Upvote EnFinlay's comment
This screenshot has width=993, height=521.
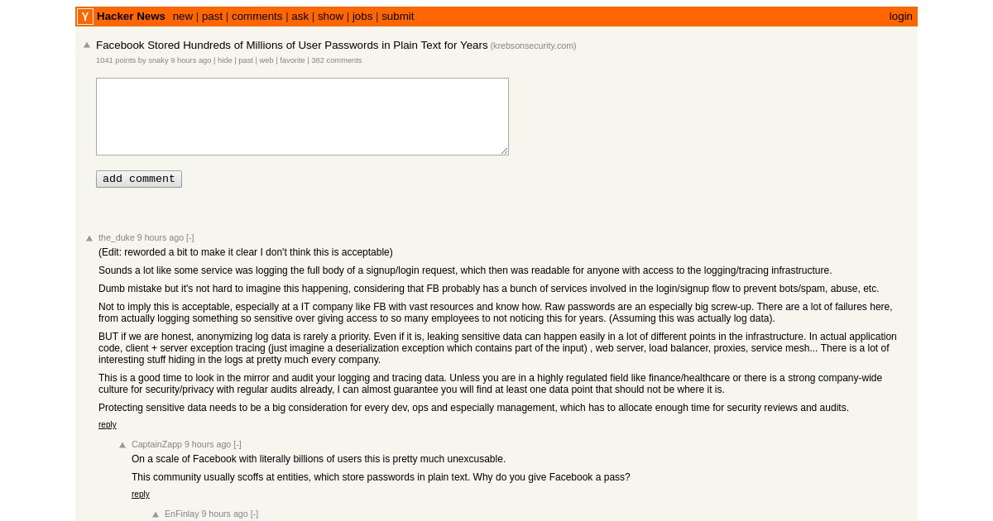point(156,514)
